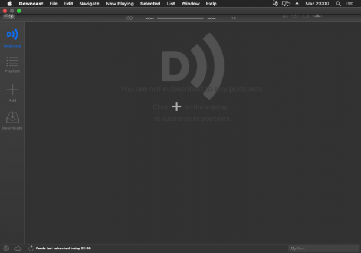Click the menu bar clock showing 23:00
This screenshot has width=361, height=253.
317,4
